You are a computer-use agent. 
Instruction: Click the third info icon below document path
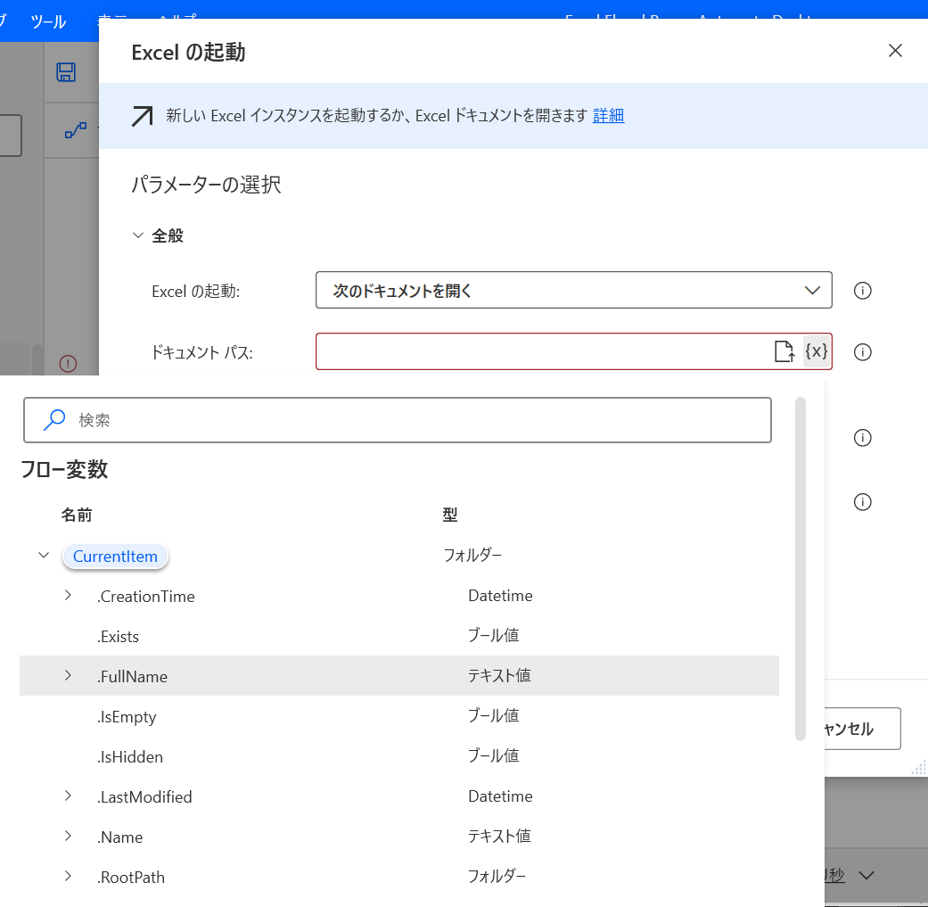tap(862, 438)
